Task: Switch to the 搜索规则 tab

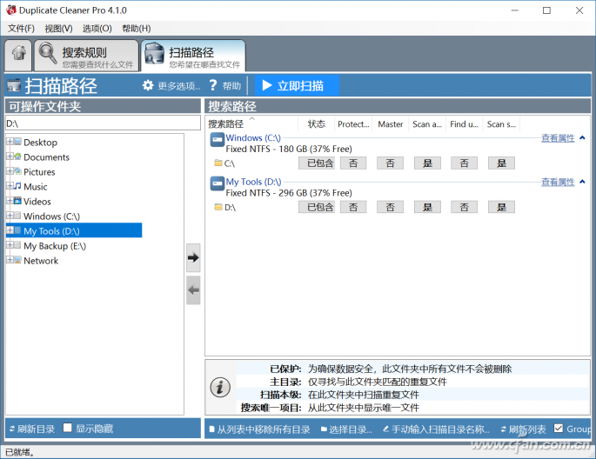Action: tap(86, 56)
